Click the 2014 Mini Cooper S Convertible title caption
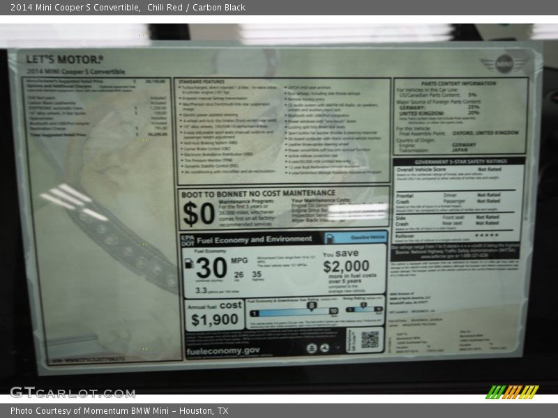Screen dimensions: 558x418 pos(75,7)
